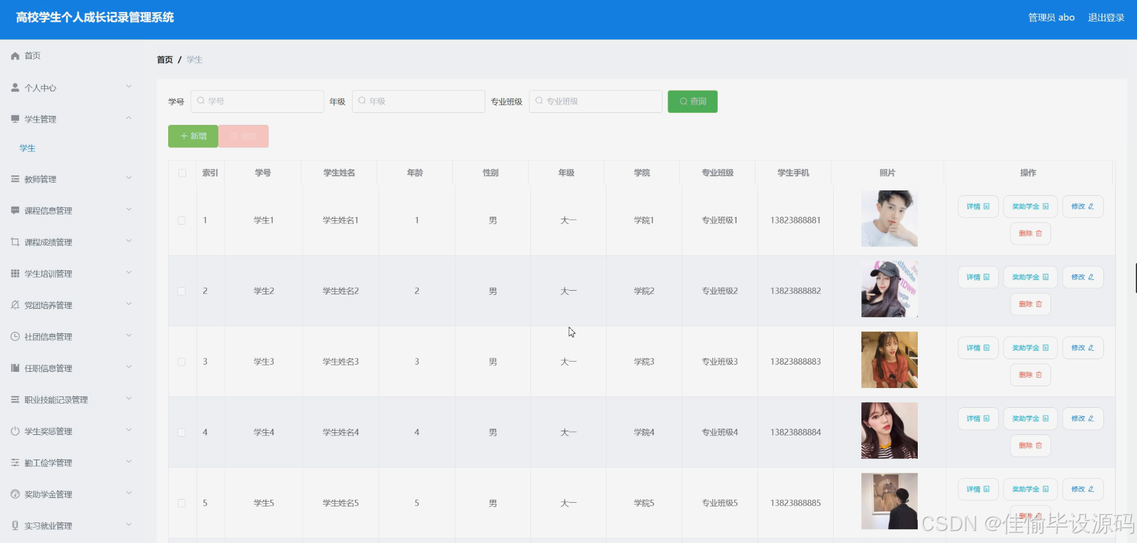Click inside the 专业班级 search input
This screenshot has height=543, width=1137.
(596, 102)
